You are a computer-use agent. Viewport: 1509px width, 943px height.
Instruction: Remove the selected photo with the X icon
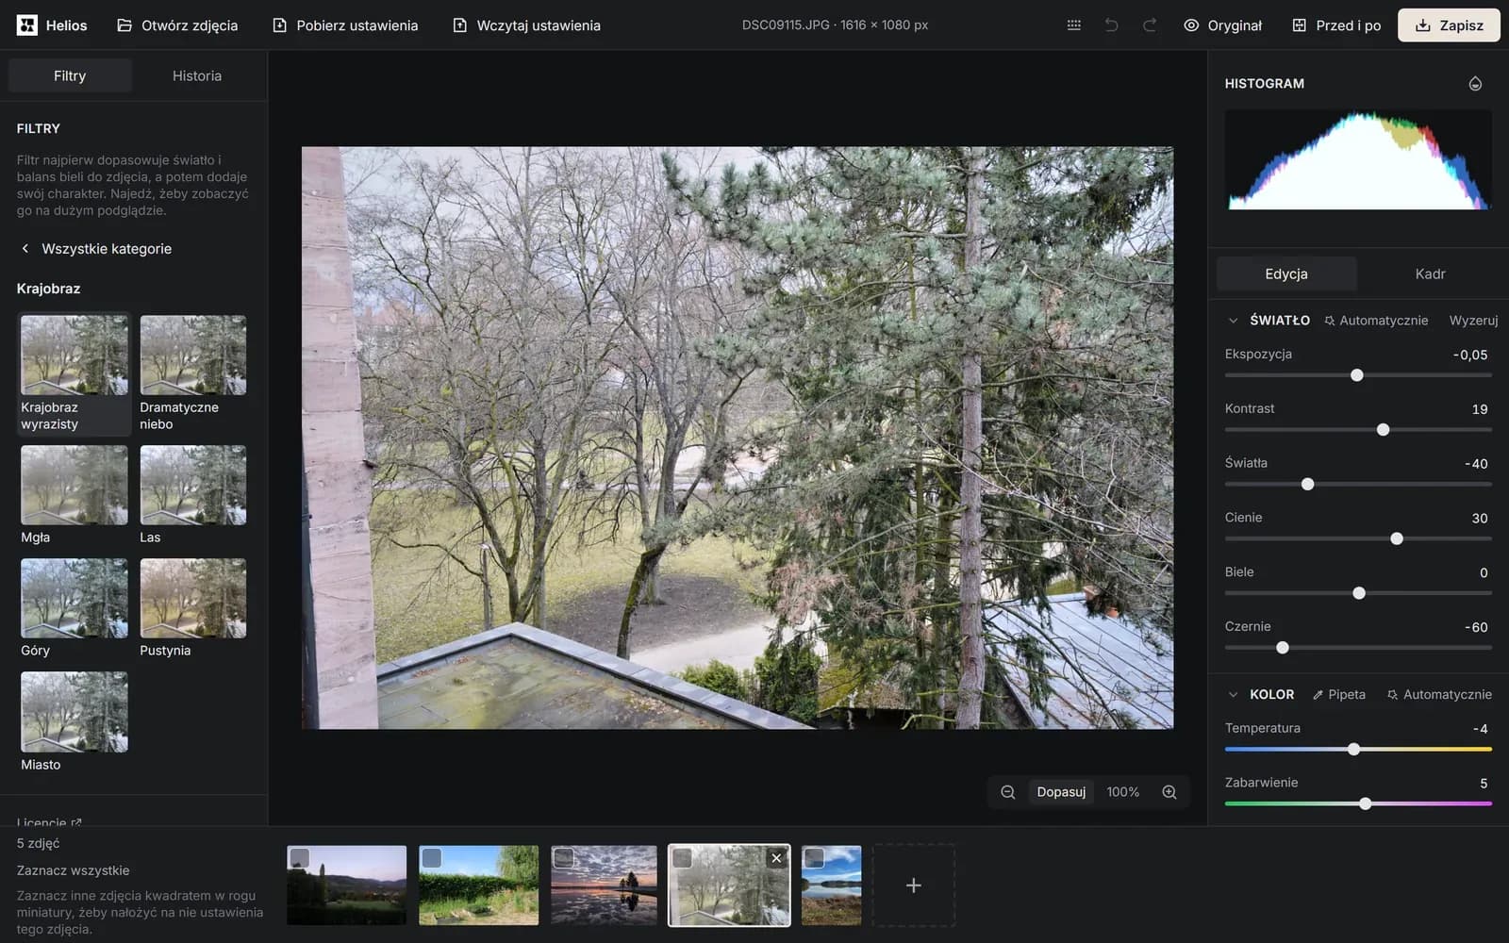click(776, 858)
